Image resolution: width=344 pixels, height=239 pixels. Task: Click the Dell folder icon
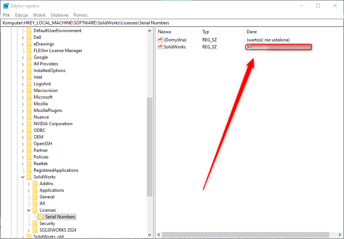(x=29, y=37)
